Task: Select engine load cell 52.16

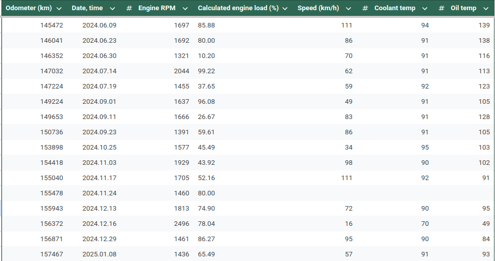Action: (207, 178)
